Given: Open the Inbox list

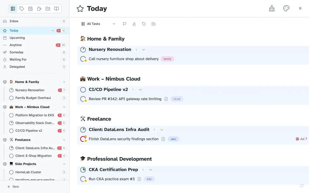Looking at the screenshot, I should pos(35,21).
